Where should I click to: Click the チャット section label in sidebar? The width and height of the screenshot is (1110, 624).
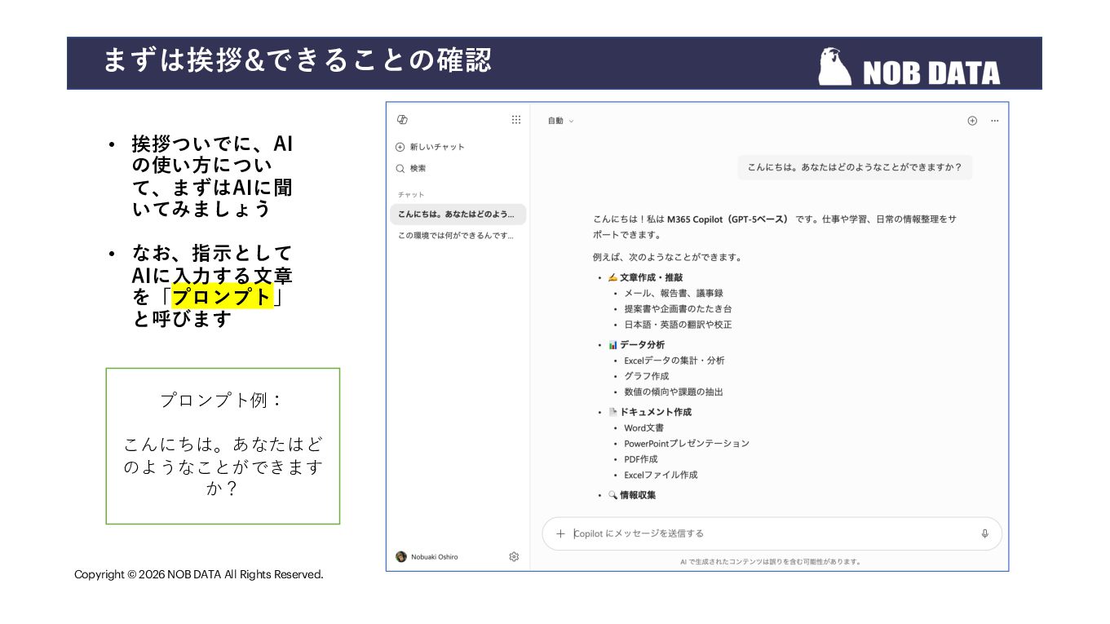pos(411,195)
